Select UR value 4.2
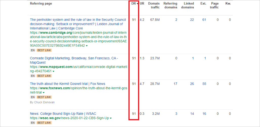The height and width of the screenshot is (127, 260). pos(142,20)
